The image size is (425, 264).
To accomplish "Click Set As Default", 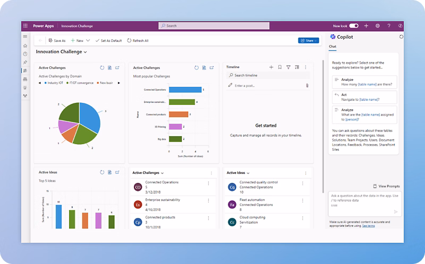I will tap(108, 41).
